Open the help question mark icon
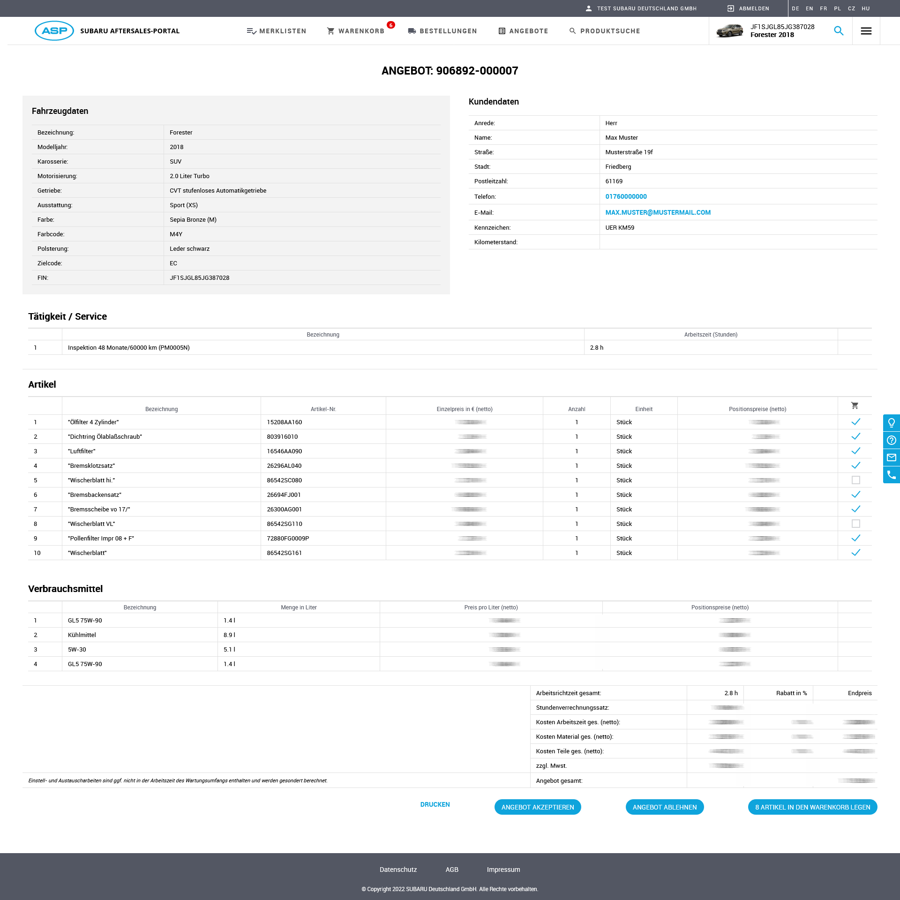The height and width of the screenshot is (900, 900). [x=891, y=440]
